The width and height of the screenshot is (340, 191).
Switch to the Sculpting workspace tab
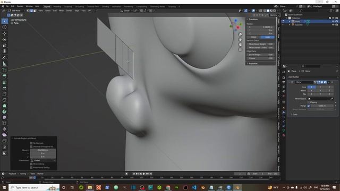pyautogui.click(x=68, y=7)
